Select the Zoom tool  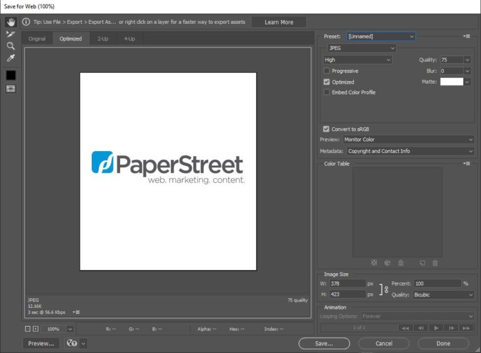point(11,46)
